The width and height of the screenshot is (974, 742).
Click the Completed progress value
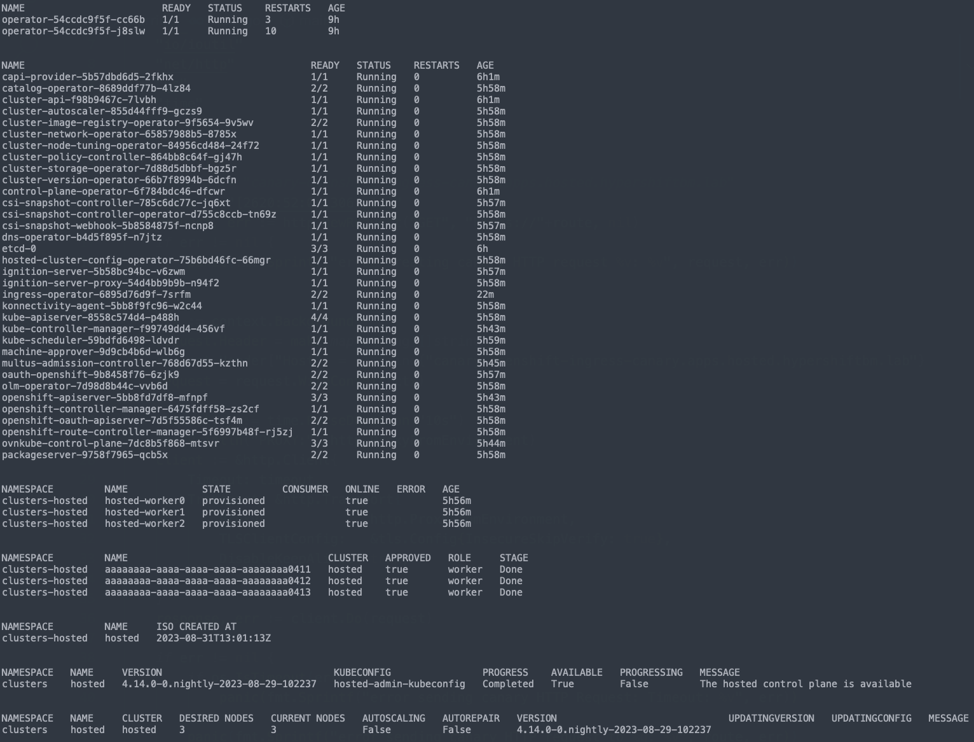click(x=507, y=684)
